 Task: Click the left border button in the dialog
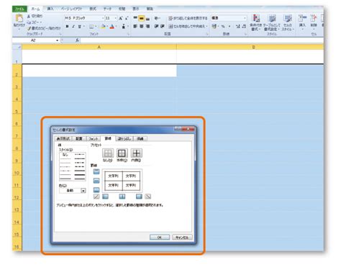click(105, 196)
